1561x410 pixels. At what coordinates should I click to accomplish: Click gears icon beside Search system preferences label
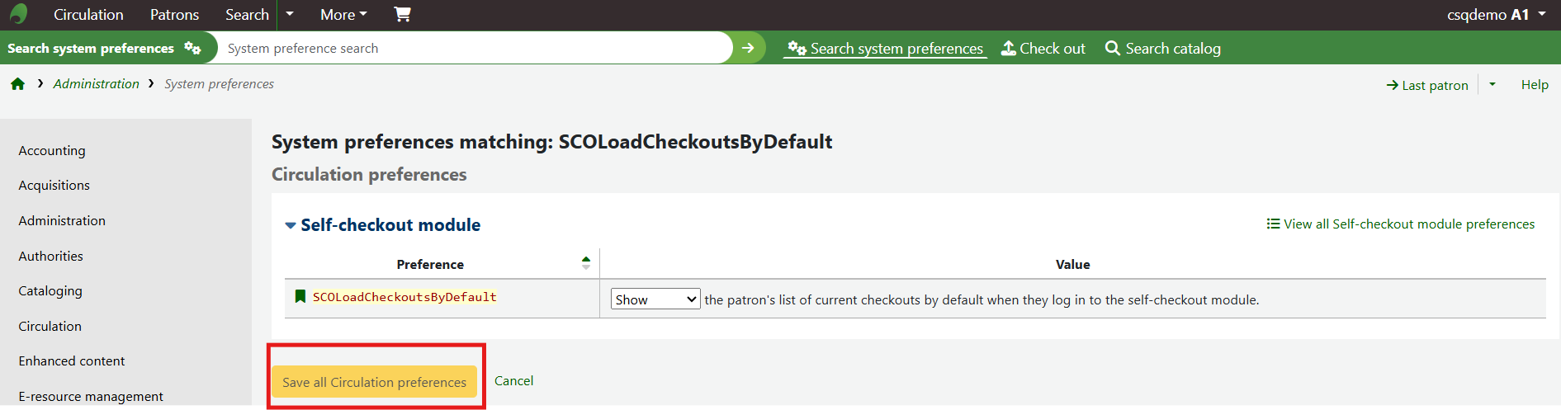[x=192, y=48]
